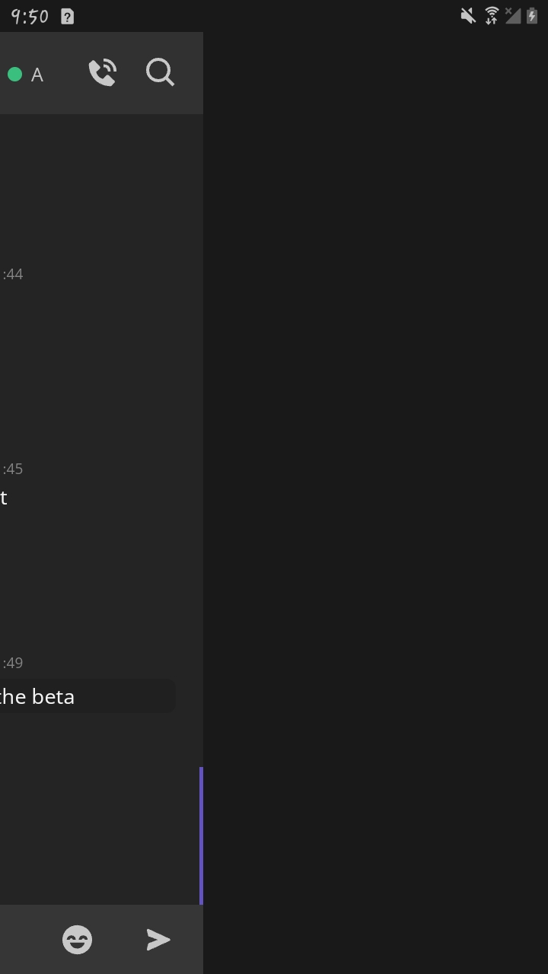Screen dimensions: 548x974
Task: Click the cellular signal icon
Action: (513, 15)
